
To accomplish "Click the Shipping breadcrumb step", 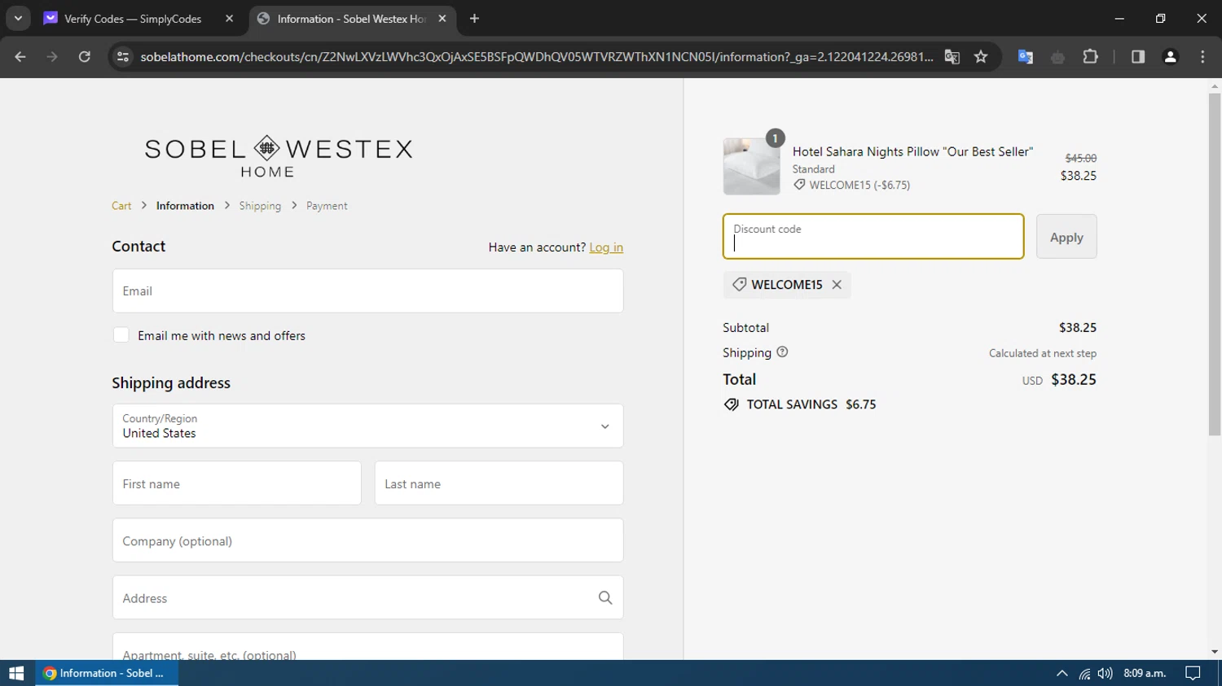I will pos(260,206).
